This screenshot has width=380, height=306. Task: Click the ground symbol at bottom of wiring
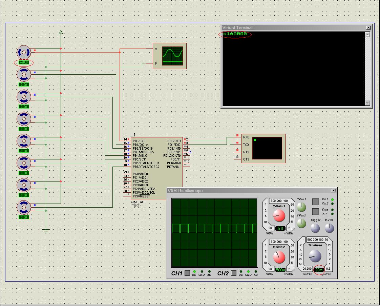(46, 231)
